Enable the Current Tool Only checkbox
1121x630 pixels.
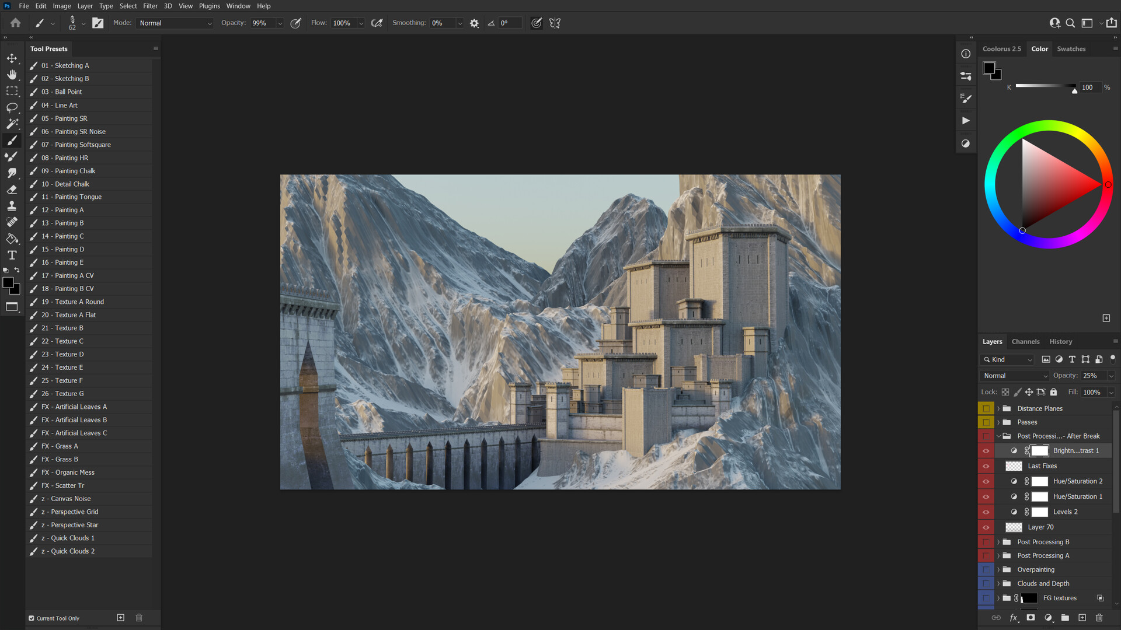pyautogui.click(x=31, y=618)
